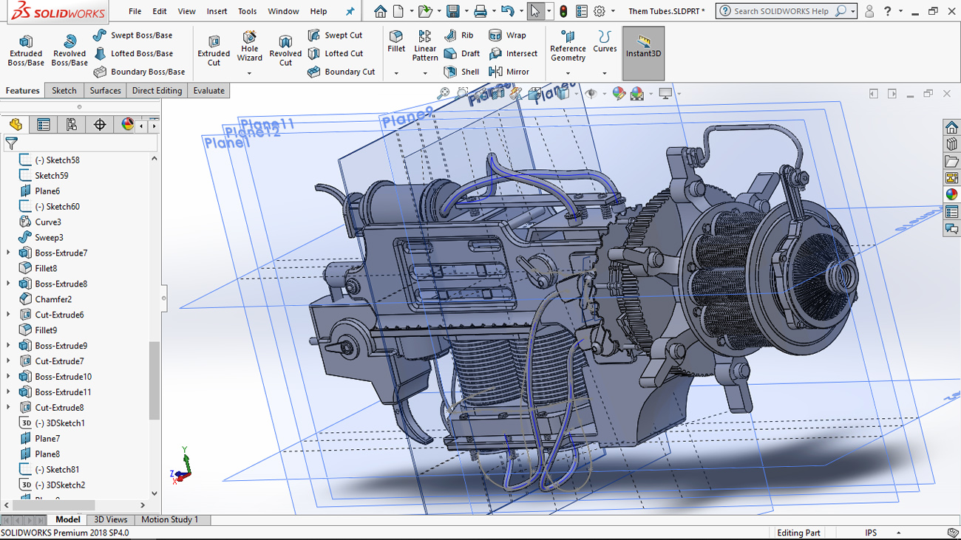This screenshot has height=540, width=961.
Task: Select the Shell feature tool
Action: click(461, 72)
